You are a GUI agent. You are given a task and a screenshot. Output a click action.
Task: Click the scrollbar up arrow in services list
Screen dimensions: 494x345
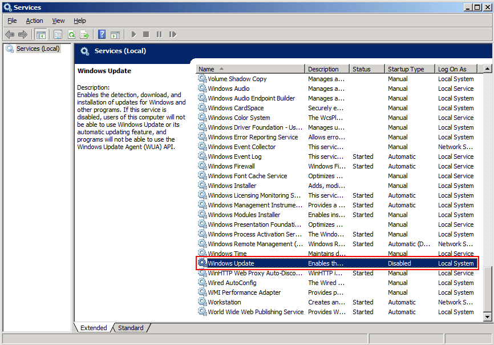click(x=487, y=69)
